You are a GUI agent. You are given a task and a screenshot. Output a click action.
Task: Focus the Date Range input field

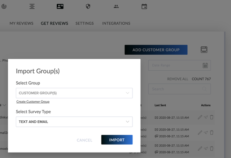pyautogui.click(x=179, y=65)
